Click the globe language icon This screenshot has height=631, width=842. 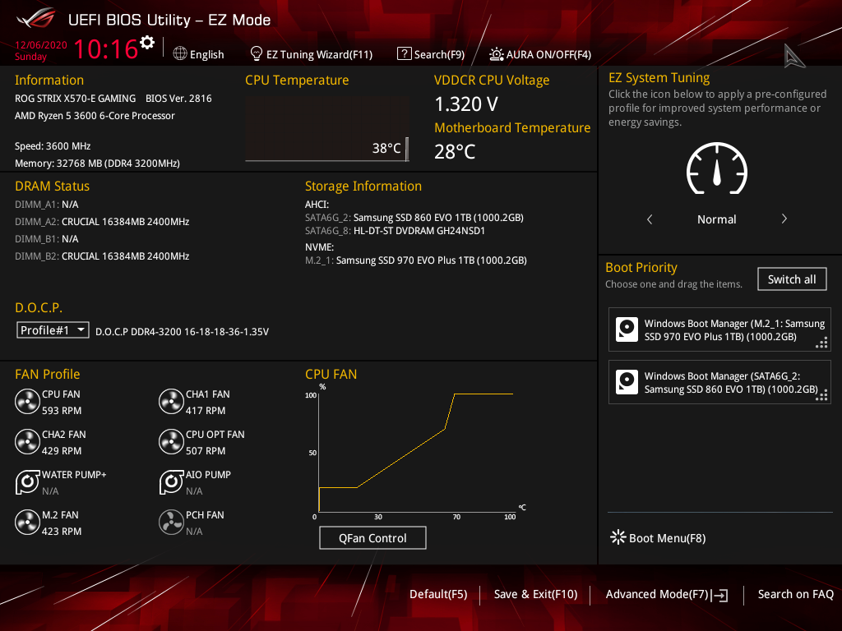click(x=180, y=53)
